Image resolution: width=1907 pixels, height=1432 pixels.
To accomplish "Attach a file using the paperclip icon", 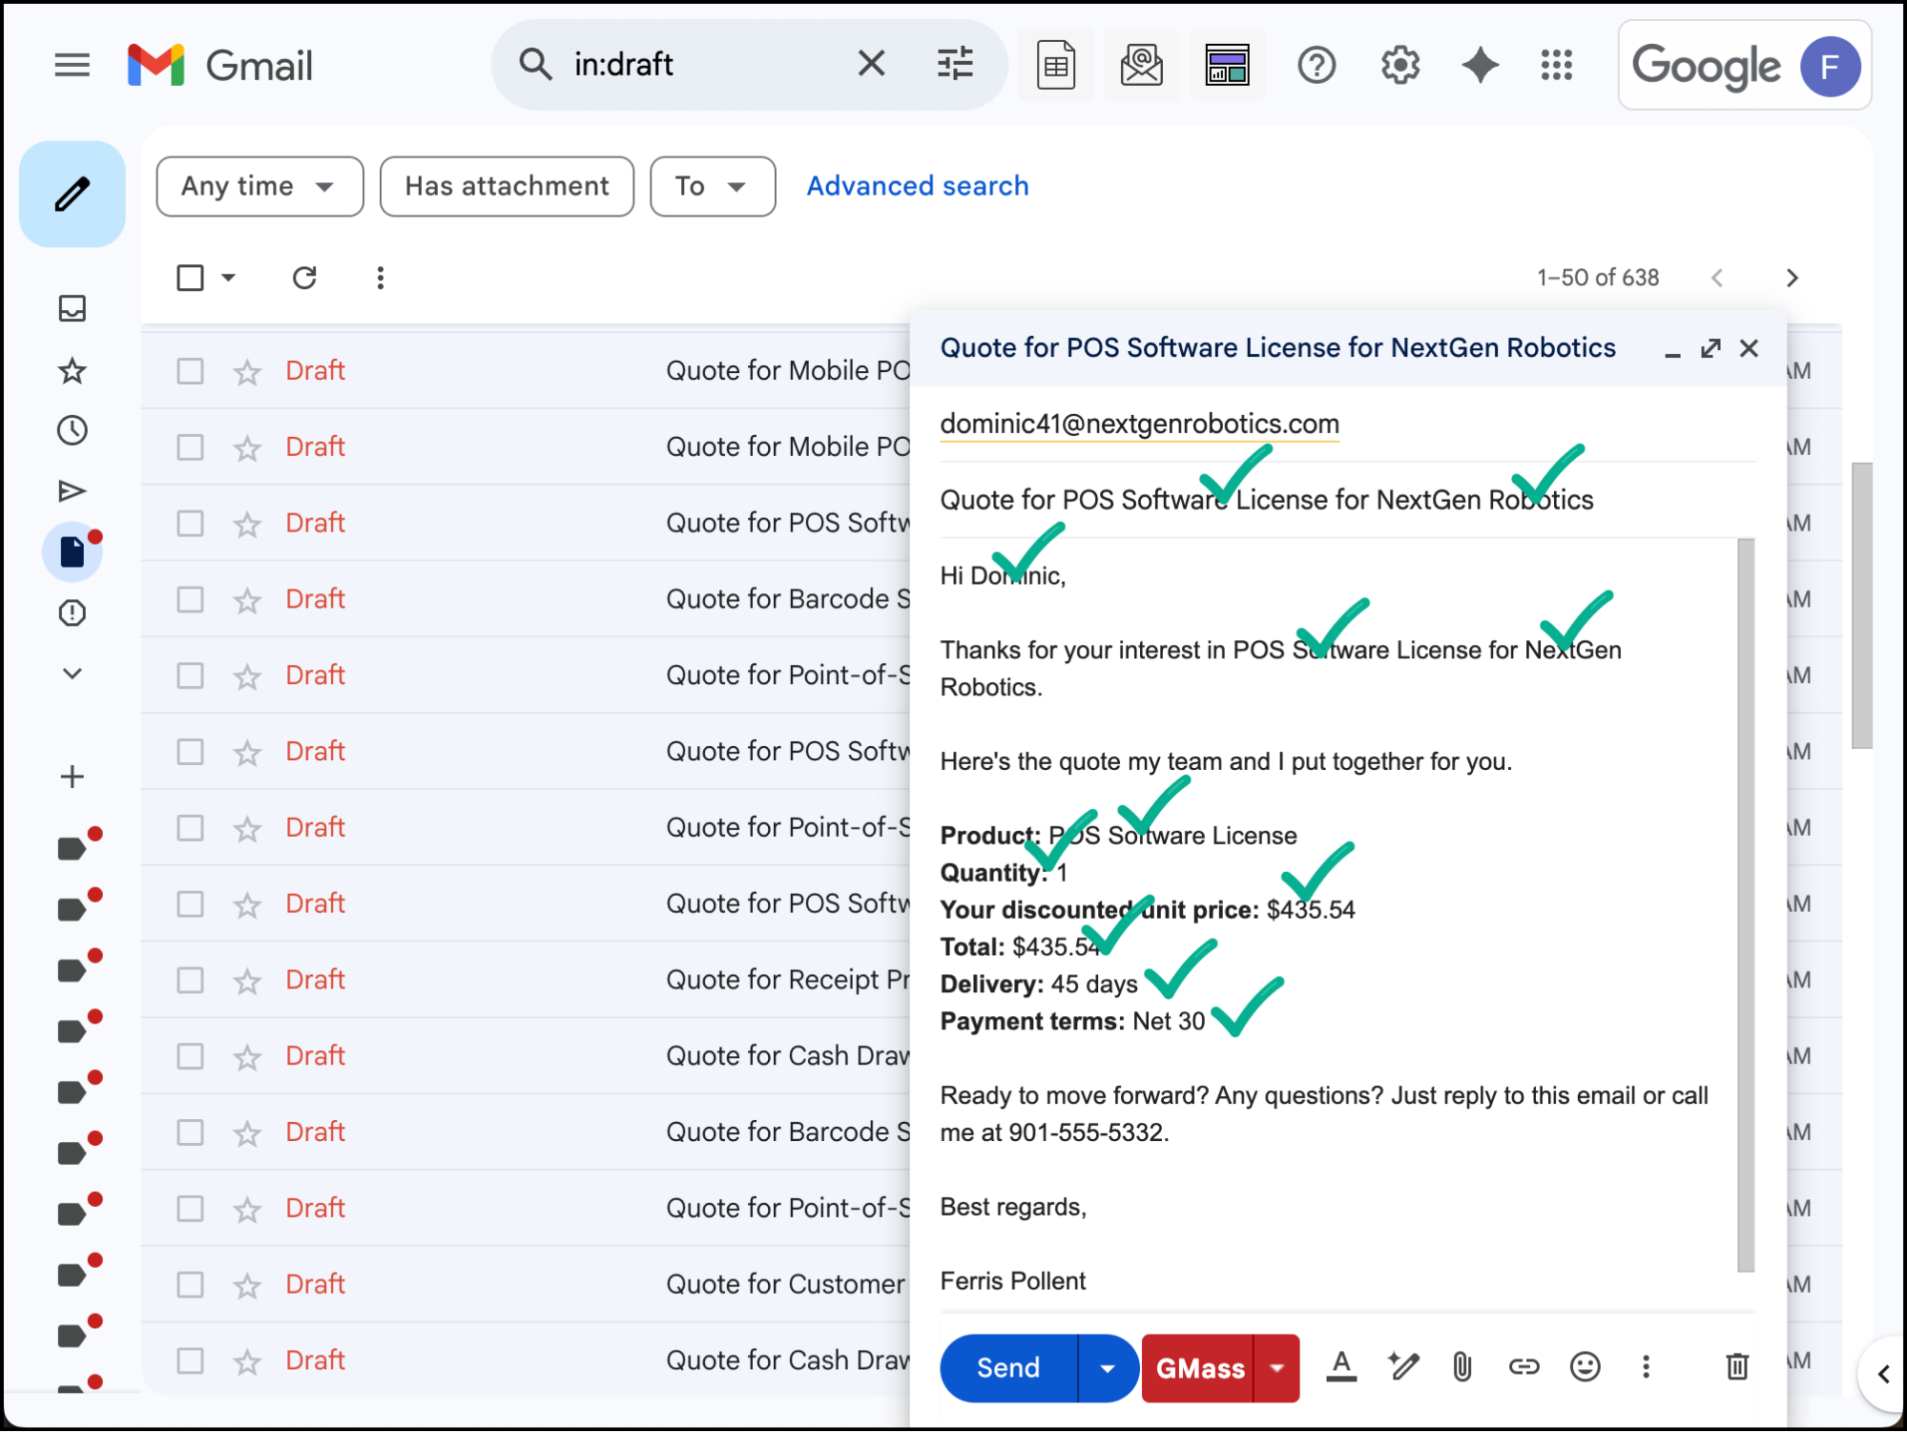I will click(1462, 1367).
